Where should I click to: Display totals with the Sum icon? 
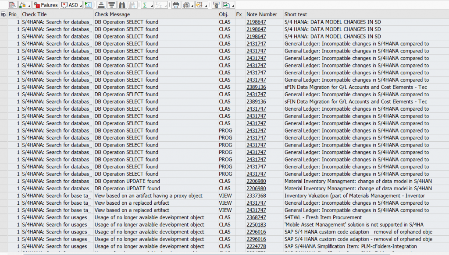click(146, 5)
